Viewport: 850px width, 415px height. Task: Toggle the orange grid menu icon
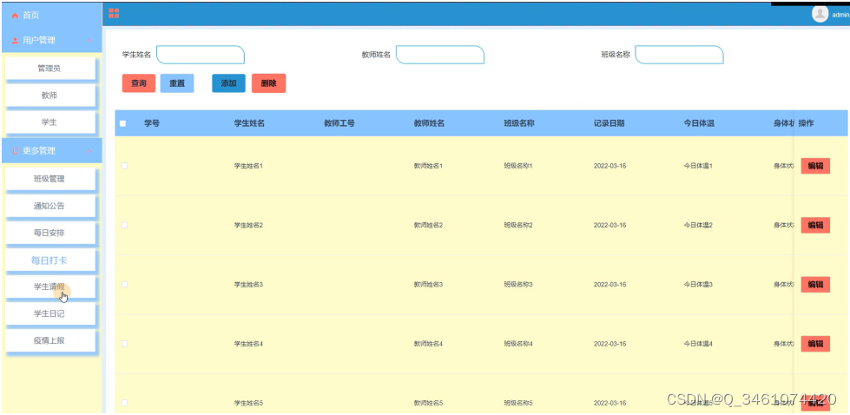point(114,14)
